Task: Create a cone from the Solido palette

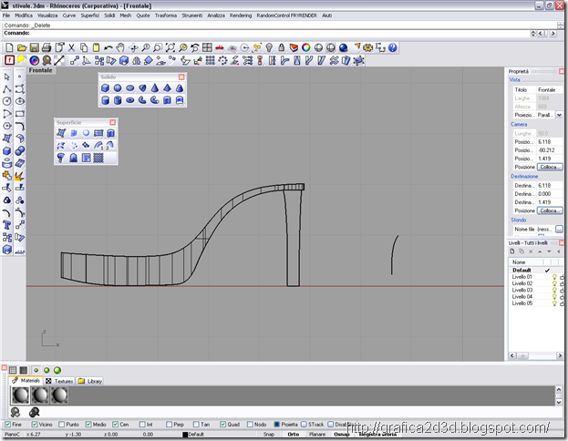Action: coord(155,88)
